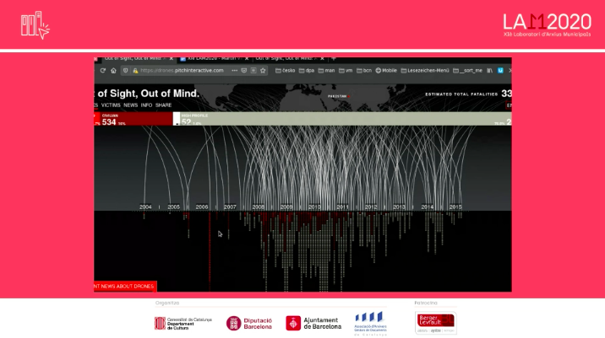Screen dimensions: 605x338
Task: Jump to 2011 on the timeline
Action: 342,207
